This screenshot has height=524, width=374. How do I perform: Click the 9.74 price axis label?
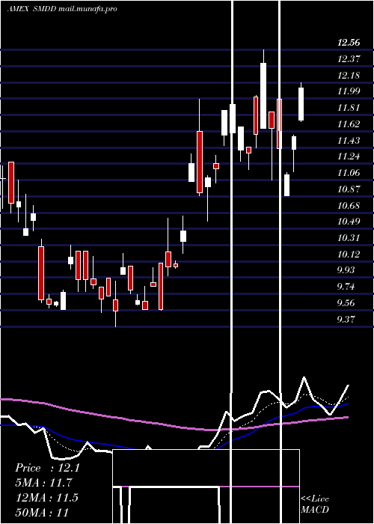(346, 287)
